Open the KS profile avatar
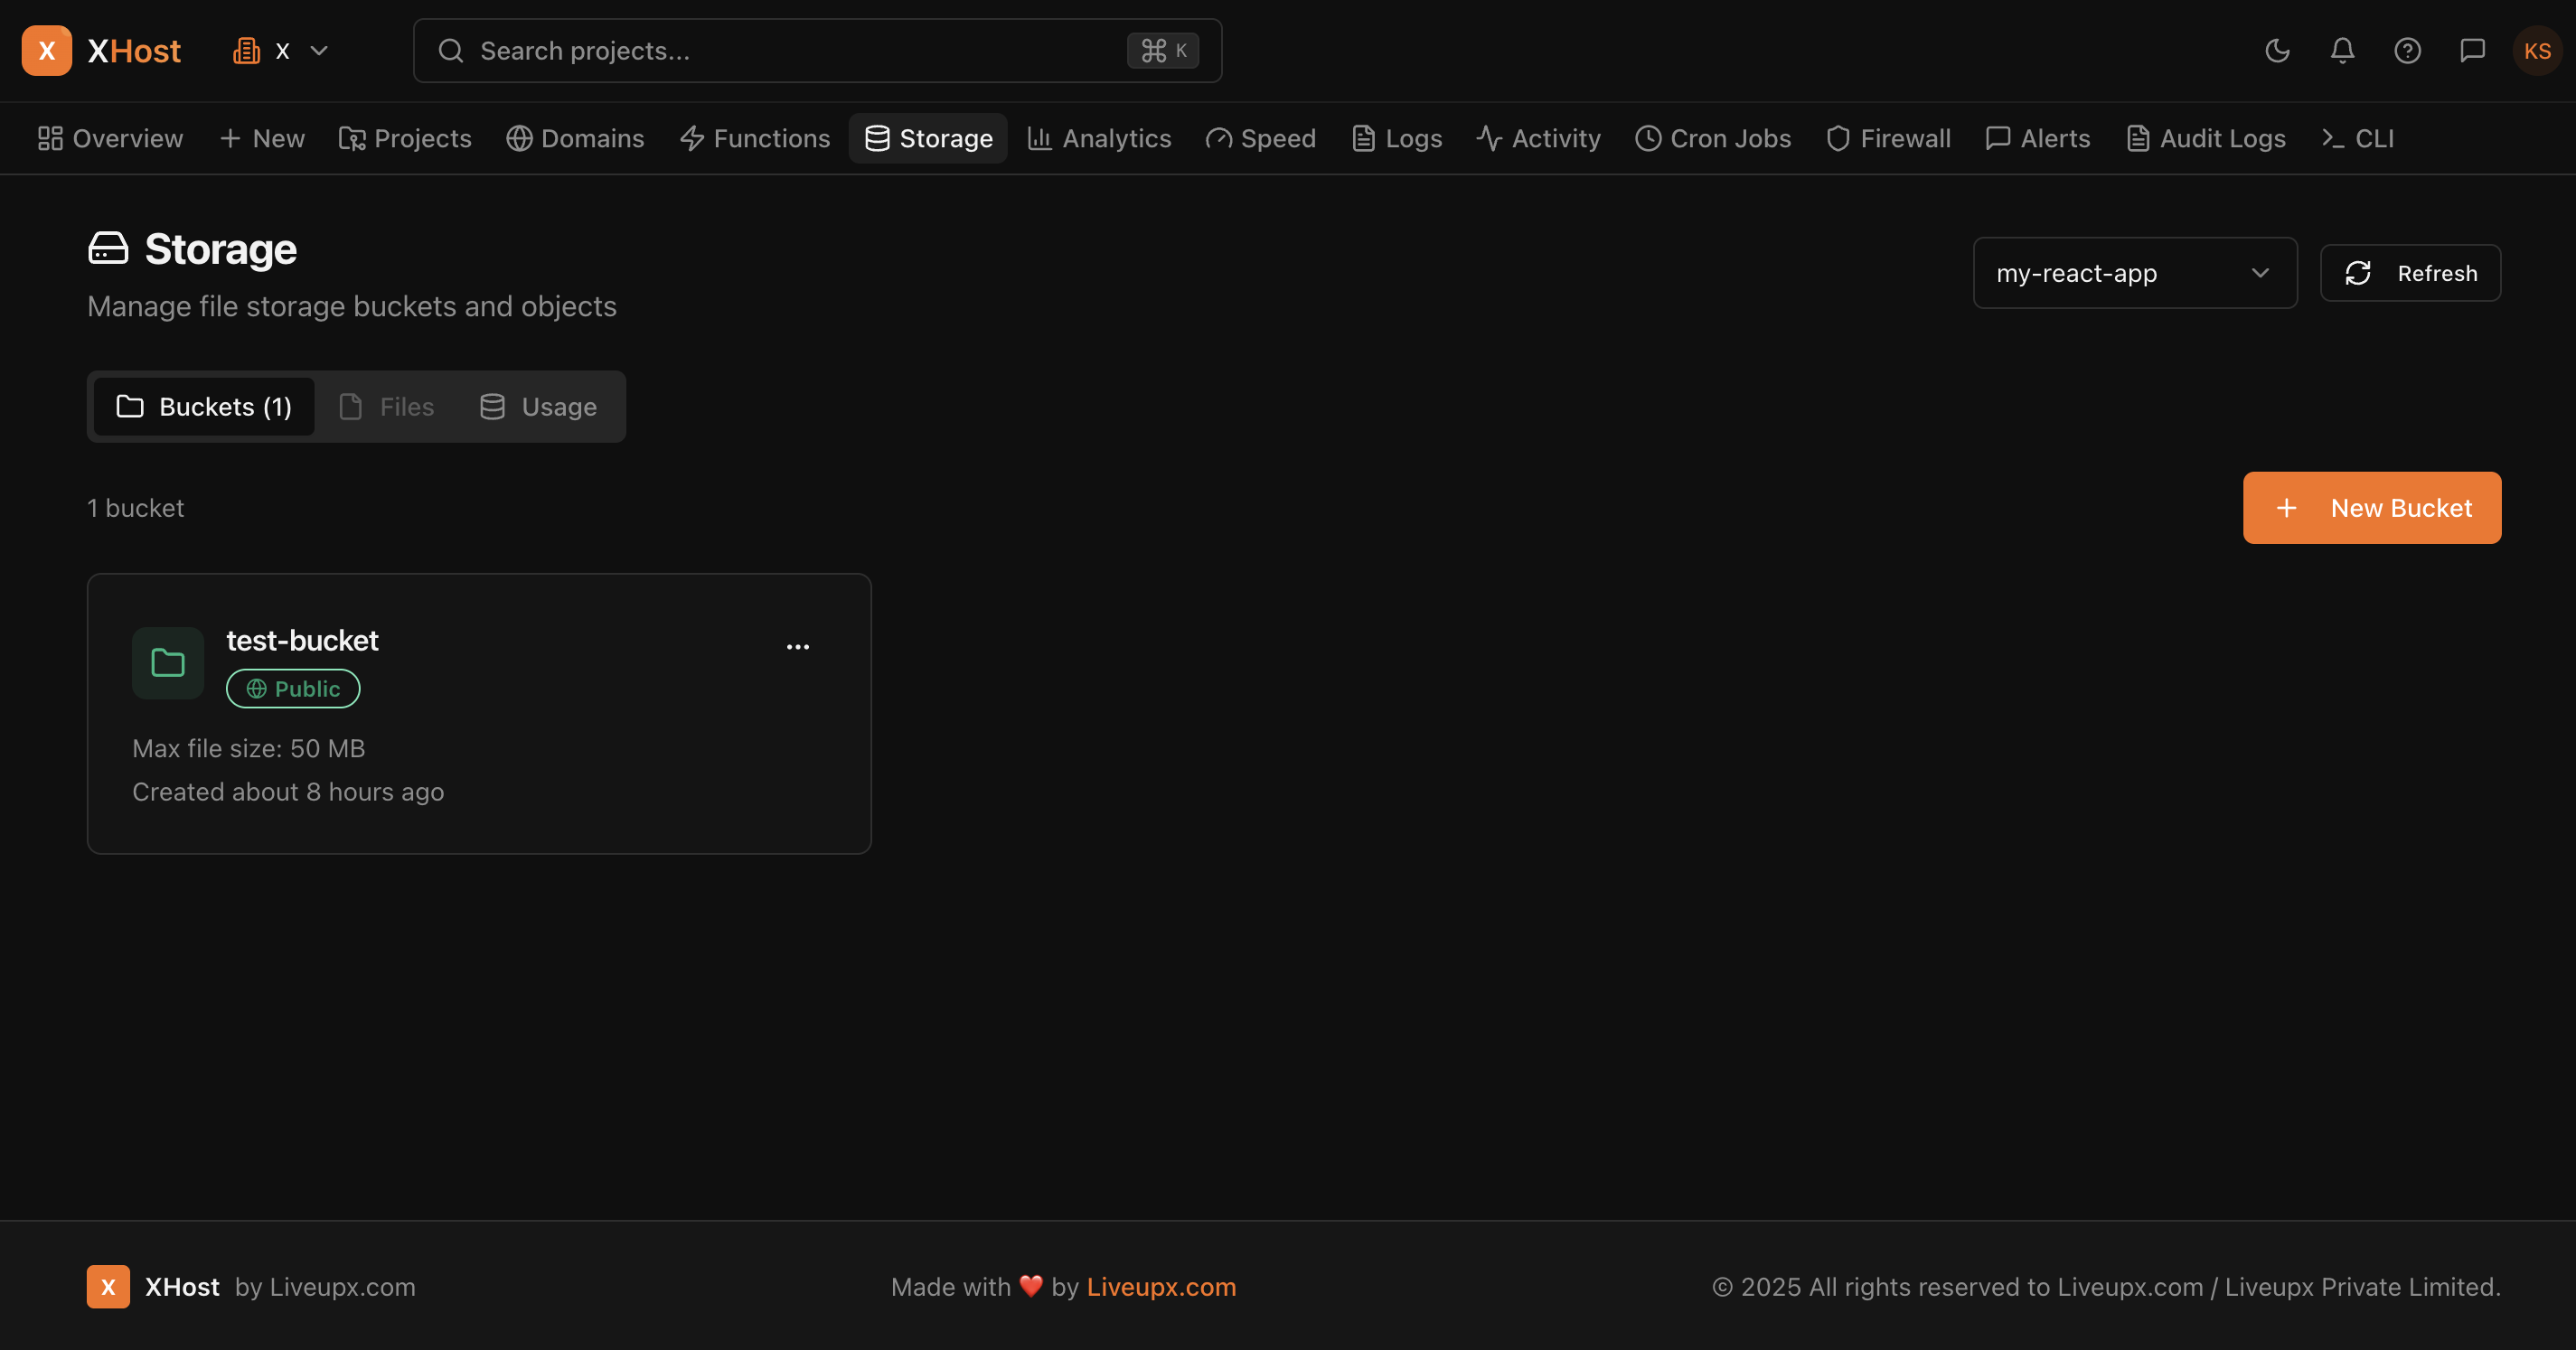The width and height of the screenshot is (2576, 1350). point(2537,50)
